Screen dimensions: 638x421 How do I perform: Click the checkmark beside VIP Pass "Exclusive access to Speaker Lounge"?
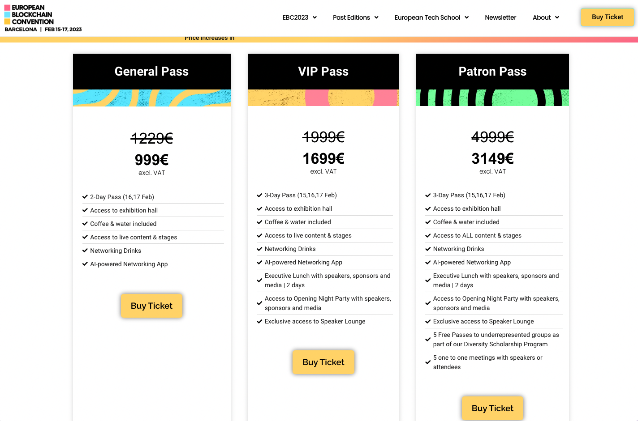click(x=259, y=321)
